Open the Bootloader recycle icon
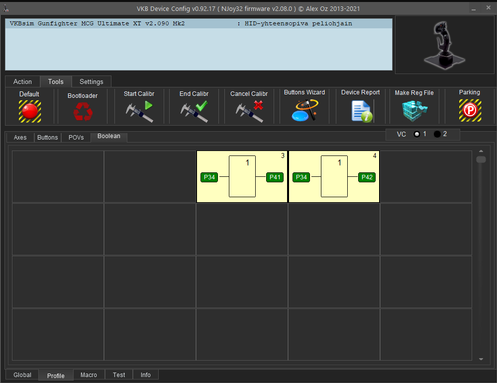The height and width of the screenshot is (383, 497). (83, 112)
